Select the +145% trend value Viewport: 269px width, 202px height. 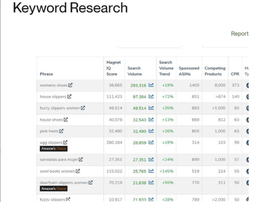[x=167, y=171]
